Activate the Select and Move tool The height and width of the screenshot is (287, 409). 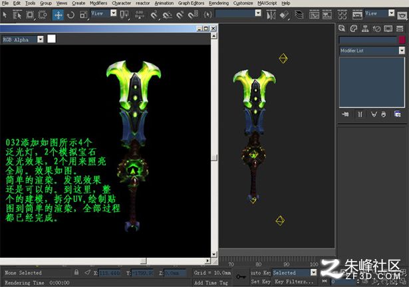58,15
